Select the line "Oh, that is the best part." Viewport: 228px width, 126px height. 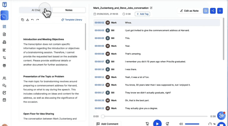coord(137,101)
